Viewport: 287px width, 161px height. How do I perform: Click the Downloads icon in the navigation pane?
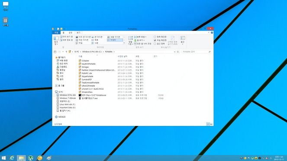(58, 67)
